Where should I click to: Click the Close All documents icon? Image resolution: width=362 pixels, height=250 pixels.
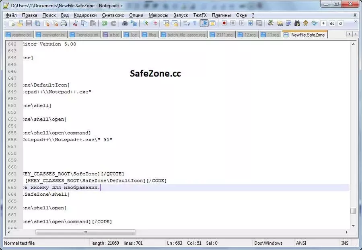click(55, 23)
